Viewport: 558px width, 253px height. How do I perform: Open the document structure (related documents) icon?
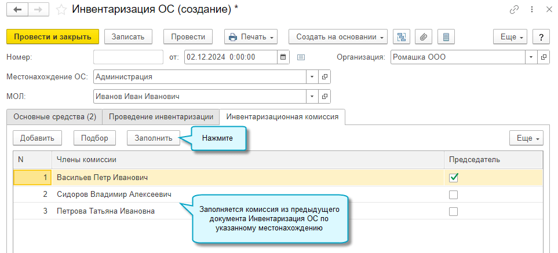(402, 36)
